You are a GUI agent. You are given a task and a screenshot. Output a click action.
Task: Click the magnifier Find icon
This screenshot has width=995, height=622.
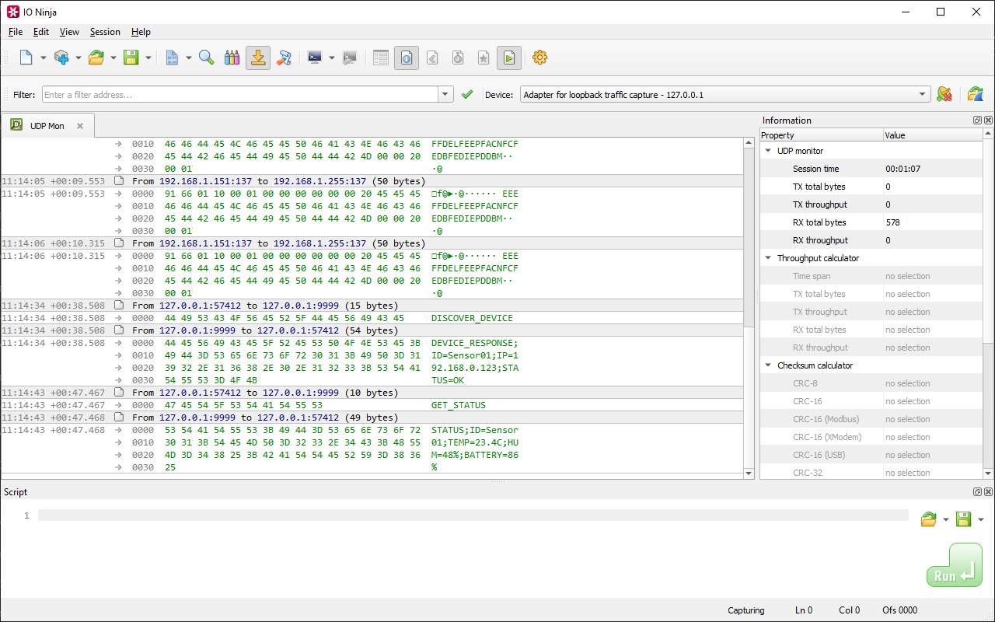click(x=206, y=58)
